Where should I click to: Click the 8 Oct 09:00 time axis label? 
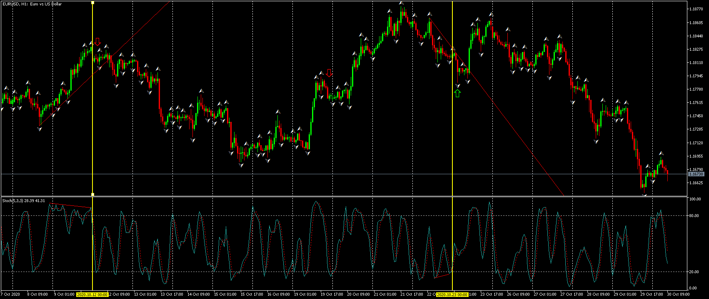37,294
